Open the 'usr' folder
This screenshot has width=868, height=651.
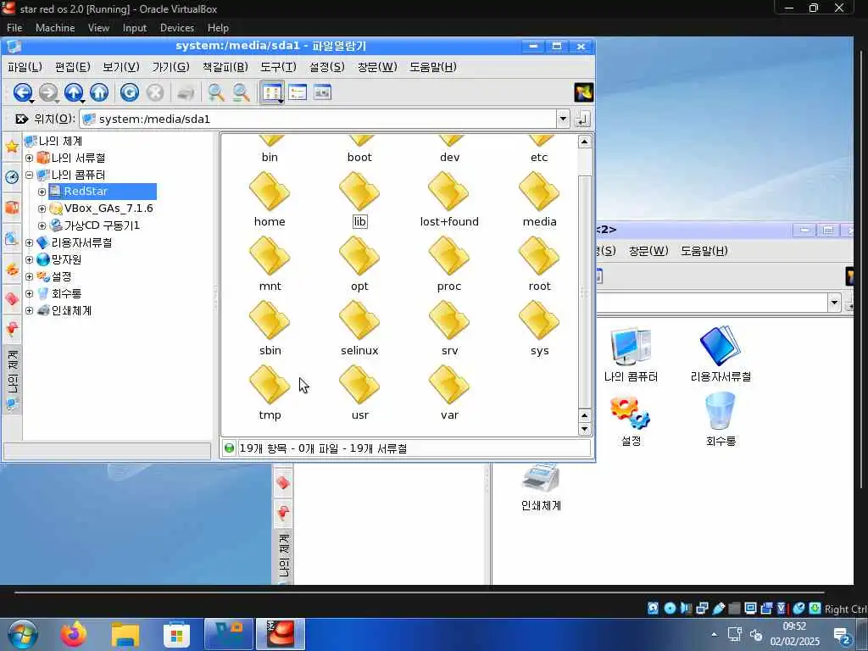[359, 393]
